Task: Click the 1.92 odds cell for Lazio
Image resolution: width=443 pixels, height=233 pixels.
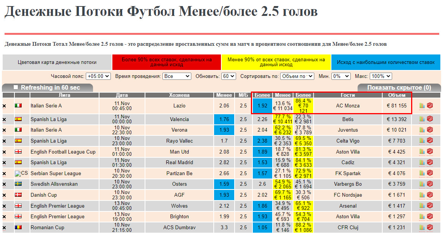Action: [262, 106]
